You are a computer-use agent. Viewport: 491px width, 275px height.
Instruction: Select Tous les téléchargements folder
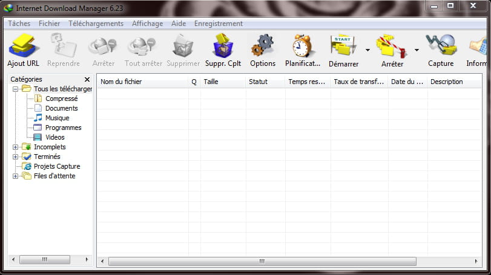(x=62, y=89)
